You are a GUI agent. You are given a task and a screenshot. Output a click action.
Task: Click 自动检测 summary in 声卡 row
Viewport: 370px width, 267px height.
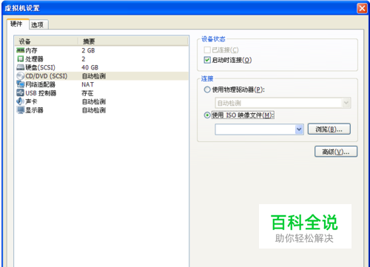pyautogui.click(x=94, y=101)
